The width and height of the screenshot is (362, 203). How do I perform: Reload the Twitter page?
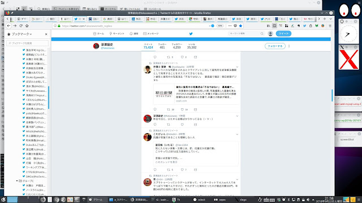[x=21, y=26]
